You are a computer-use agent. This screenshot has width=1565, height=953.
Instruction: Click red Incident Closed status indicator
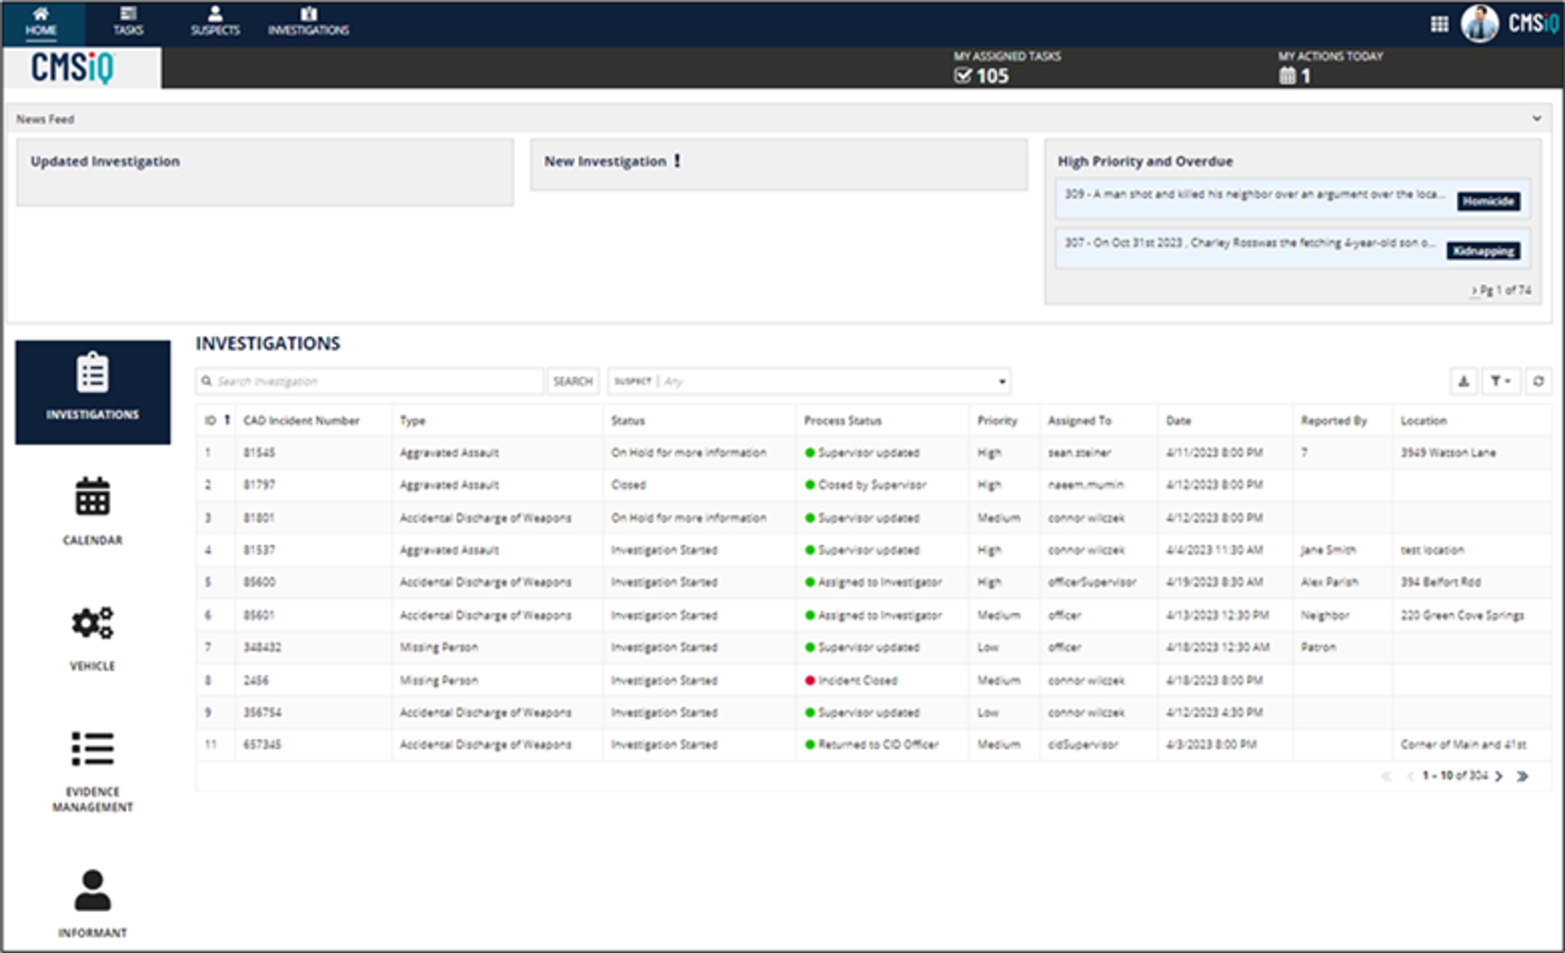point(810,681)
